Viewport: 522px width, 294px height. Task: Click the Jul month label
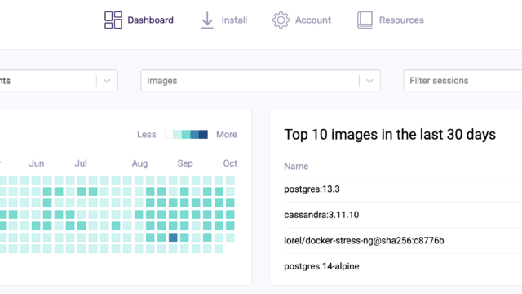81,163
